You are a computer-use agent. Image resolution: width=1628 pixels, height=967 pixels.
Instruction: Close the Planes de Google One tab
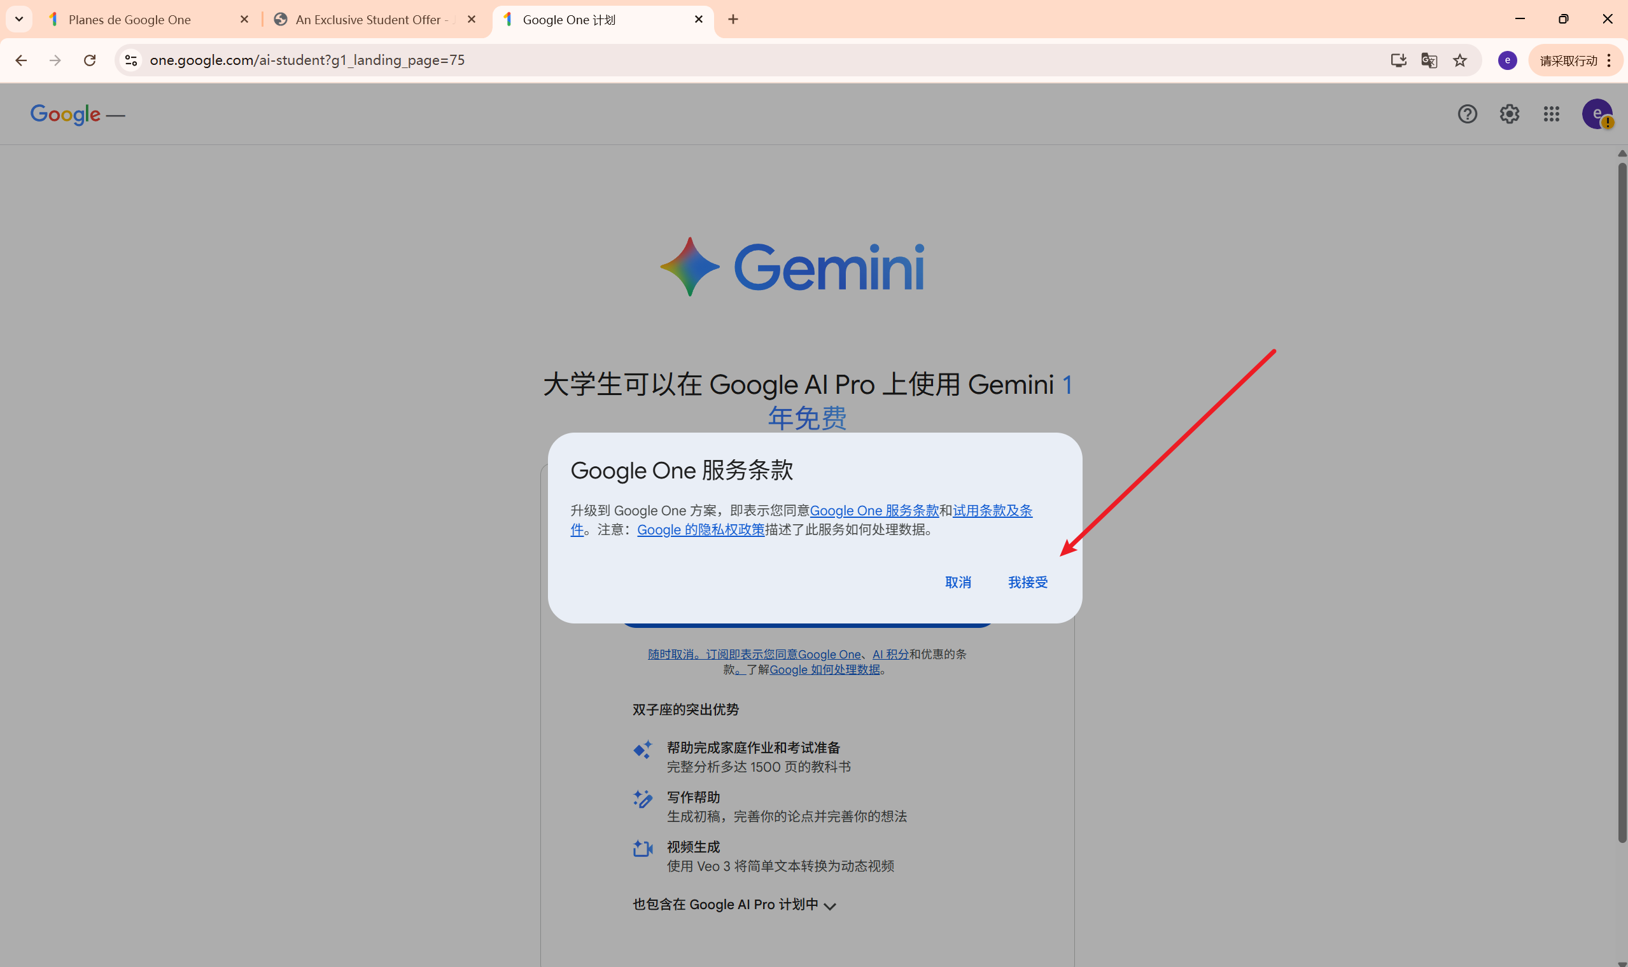tap(244, 20)
